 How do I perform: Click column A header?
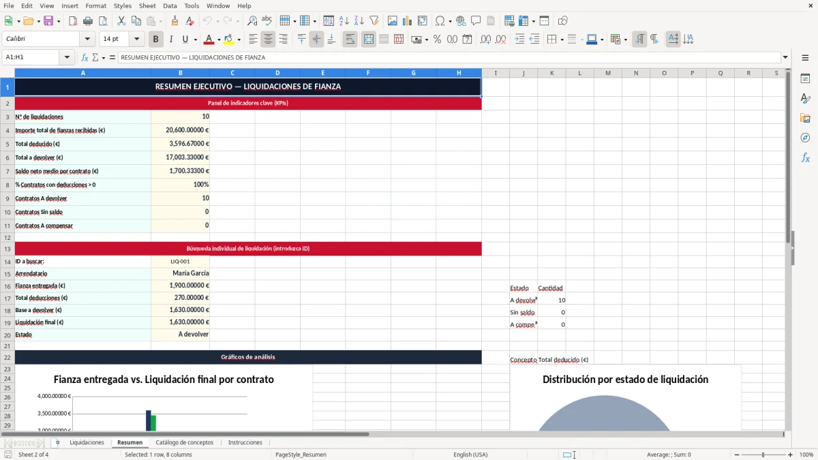[83, 73]
